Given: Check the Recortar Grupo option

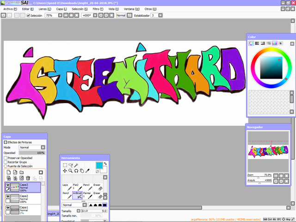Looking at the screenshot, I should tap(6, 162).
